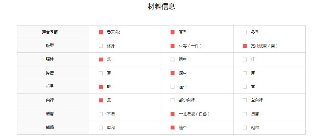Toggle the 無 checkbox in 彈性 row
328x137 pixels.
tap(101, 60)
